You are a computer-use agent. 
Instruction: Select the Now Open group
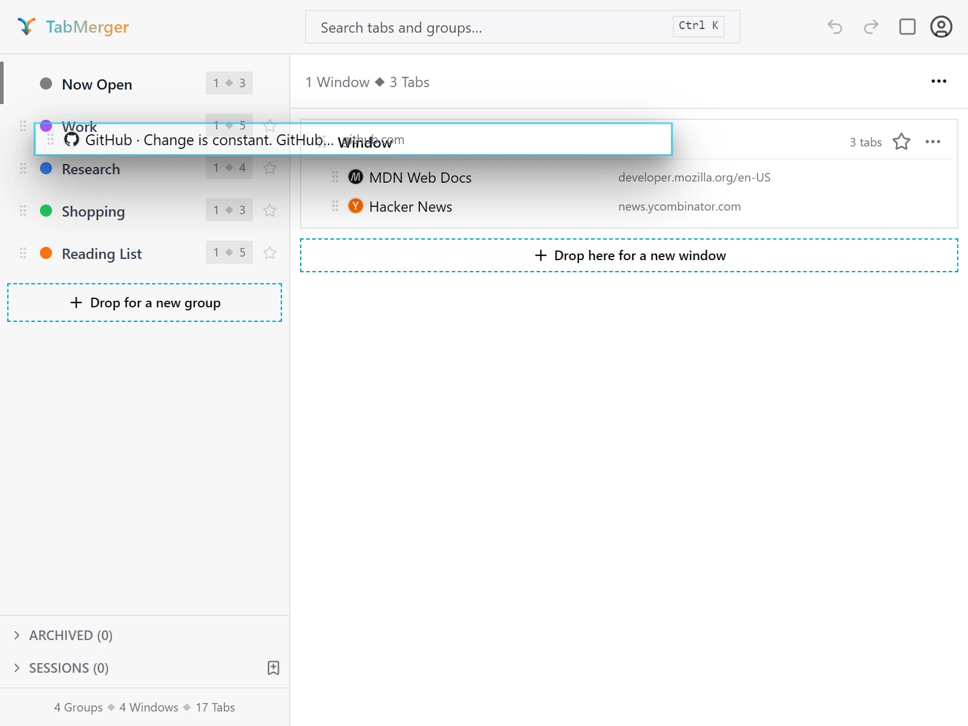pos(145,83)
